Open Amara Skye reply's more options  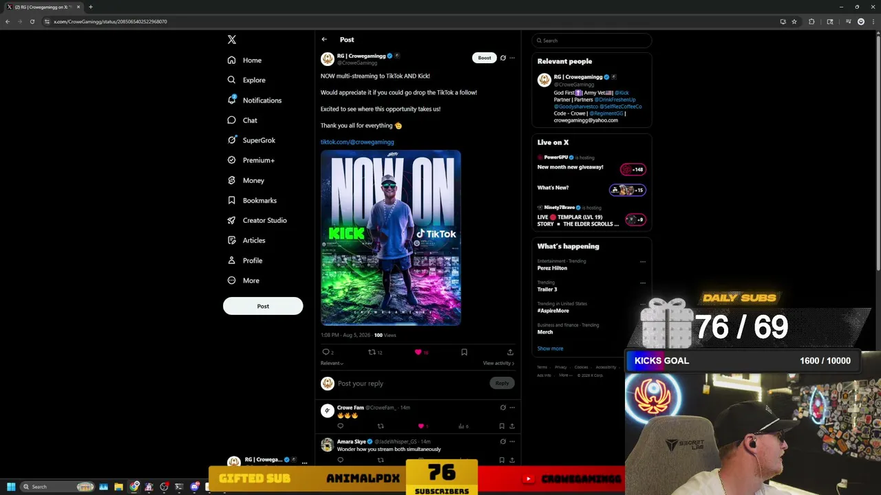[512, 441]
